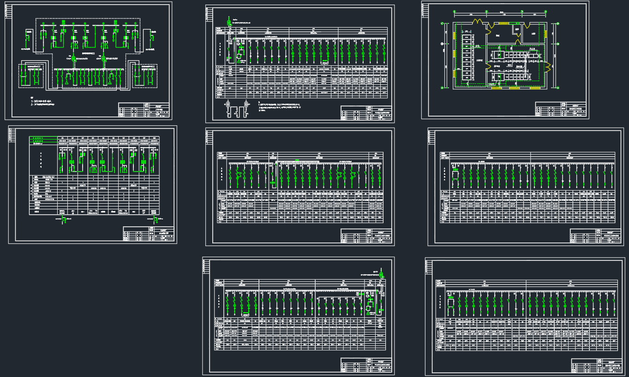Click the left switch symbol under middle-left table
This screenshot has width=629, height=377.
coord(64,219)
